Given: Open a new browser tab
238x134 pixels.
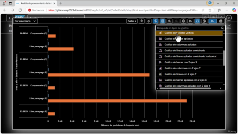Looking at the screenshot, I should point(61,3).
